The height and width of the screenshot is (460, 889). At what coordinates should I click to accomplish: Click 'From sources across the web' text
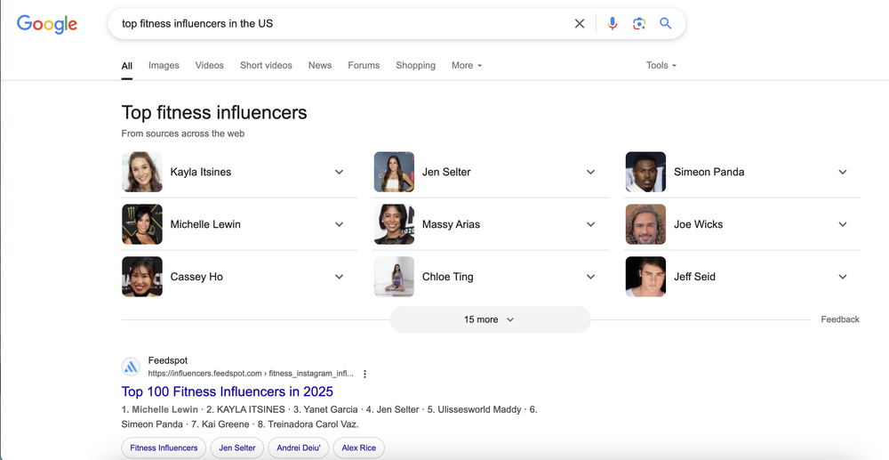(x=183, y=133)
